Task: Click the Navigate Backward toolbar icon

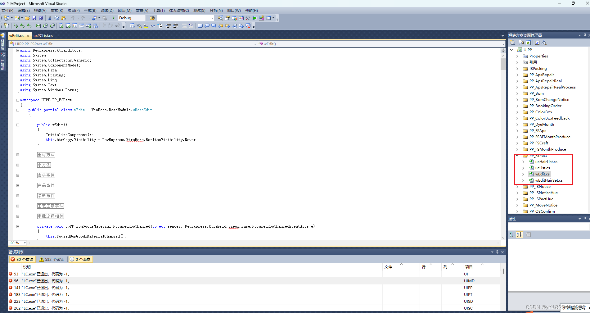Action: [95, 18]
